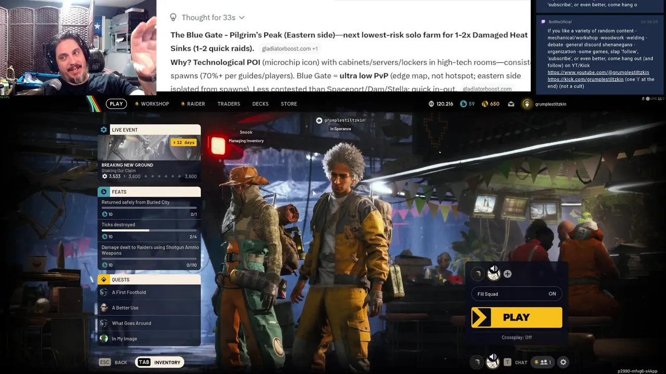This screenshot has width=666, height=374.
Task: Toggle Fill Squad ON switch
Action: point(516,294)
